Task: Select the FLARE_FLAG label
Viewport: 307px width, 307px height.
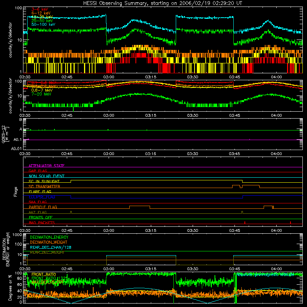Action: pyautogui.click(x=40, y=191)
